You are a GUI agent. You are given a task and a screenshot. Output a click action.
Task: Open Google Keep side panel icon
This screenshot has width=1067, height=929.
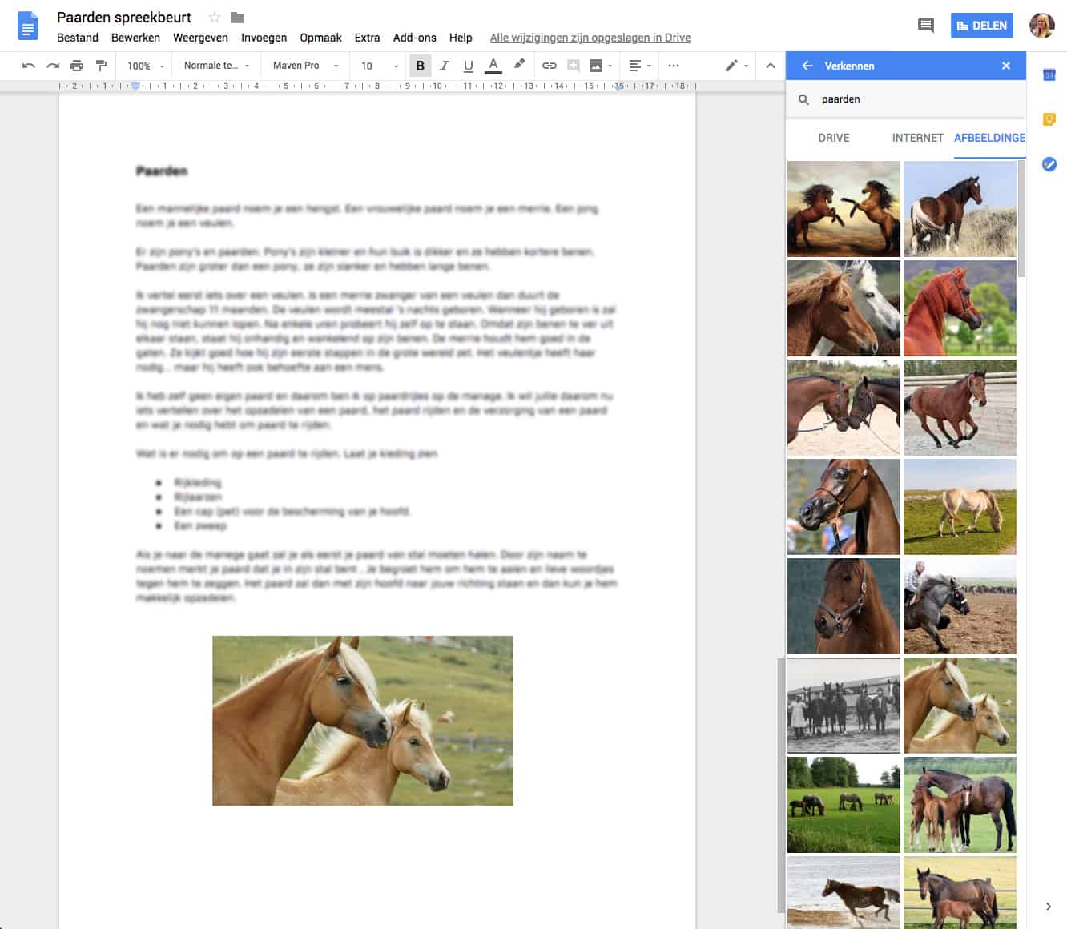coord(1049,119)
